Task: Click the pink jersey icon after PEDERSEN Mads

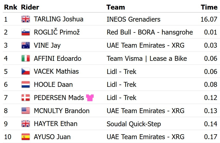Action: 90,98
